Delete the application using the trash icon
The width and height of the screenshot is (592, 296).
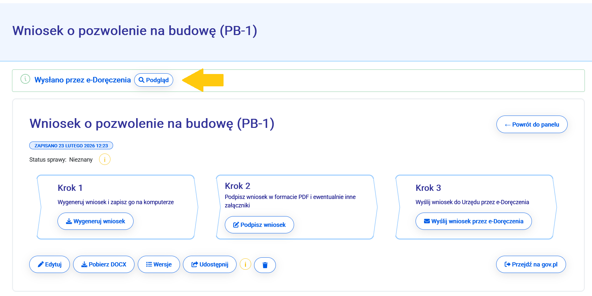pyautogui.click(x=265, y=265)
